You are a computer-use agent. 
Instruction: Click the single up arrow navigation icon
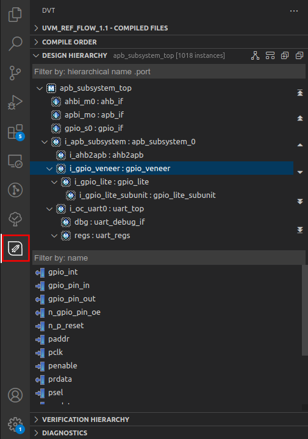[300, 145]
